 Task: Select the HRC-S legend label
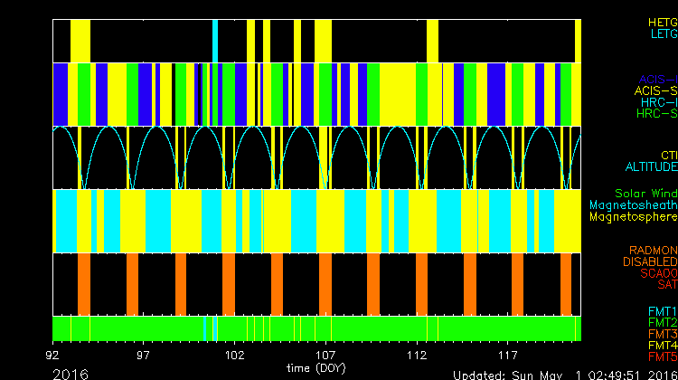(x=656, y=114)
